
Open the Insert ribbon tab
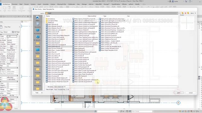point(39,4)
